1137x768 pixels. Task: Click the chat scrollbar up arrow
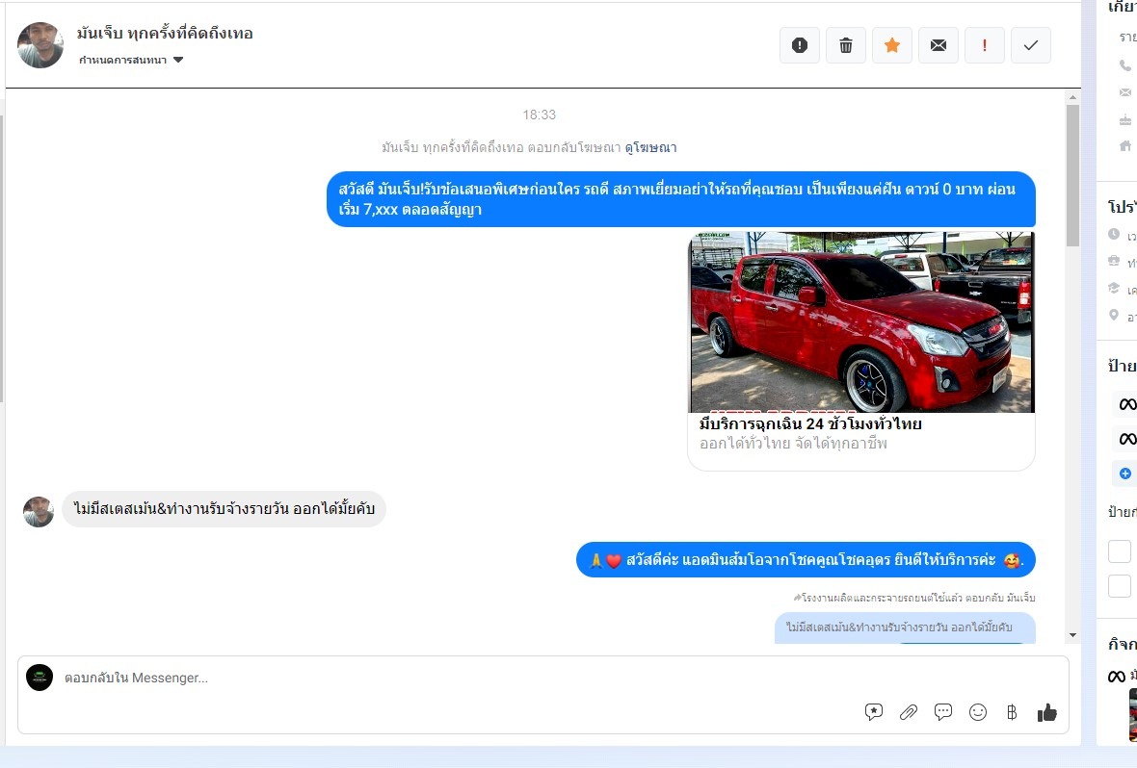click(1072, 96)
